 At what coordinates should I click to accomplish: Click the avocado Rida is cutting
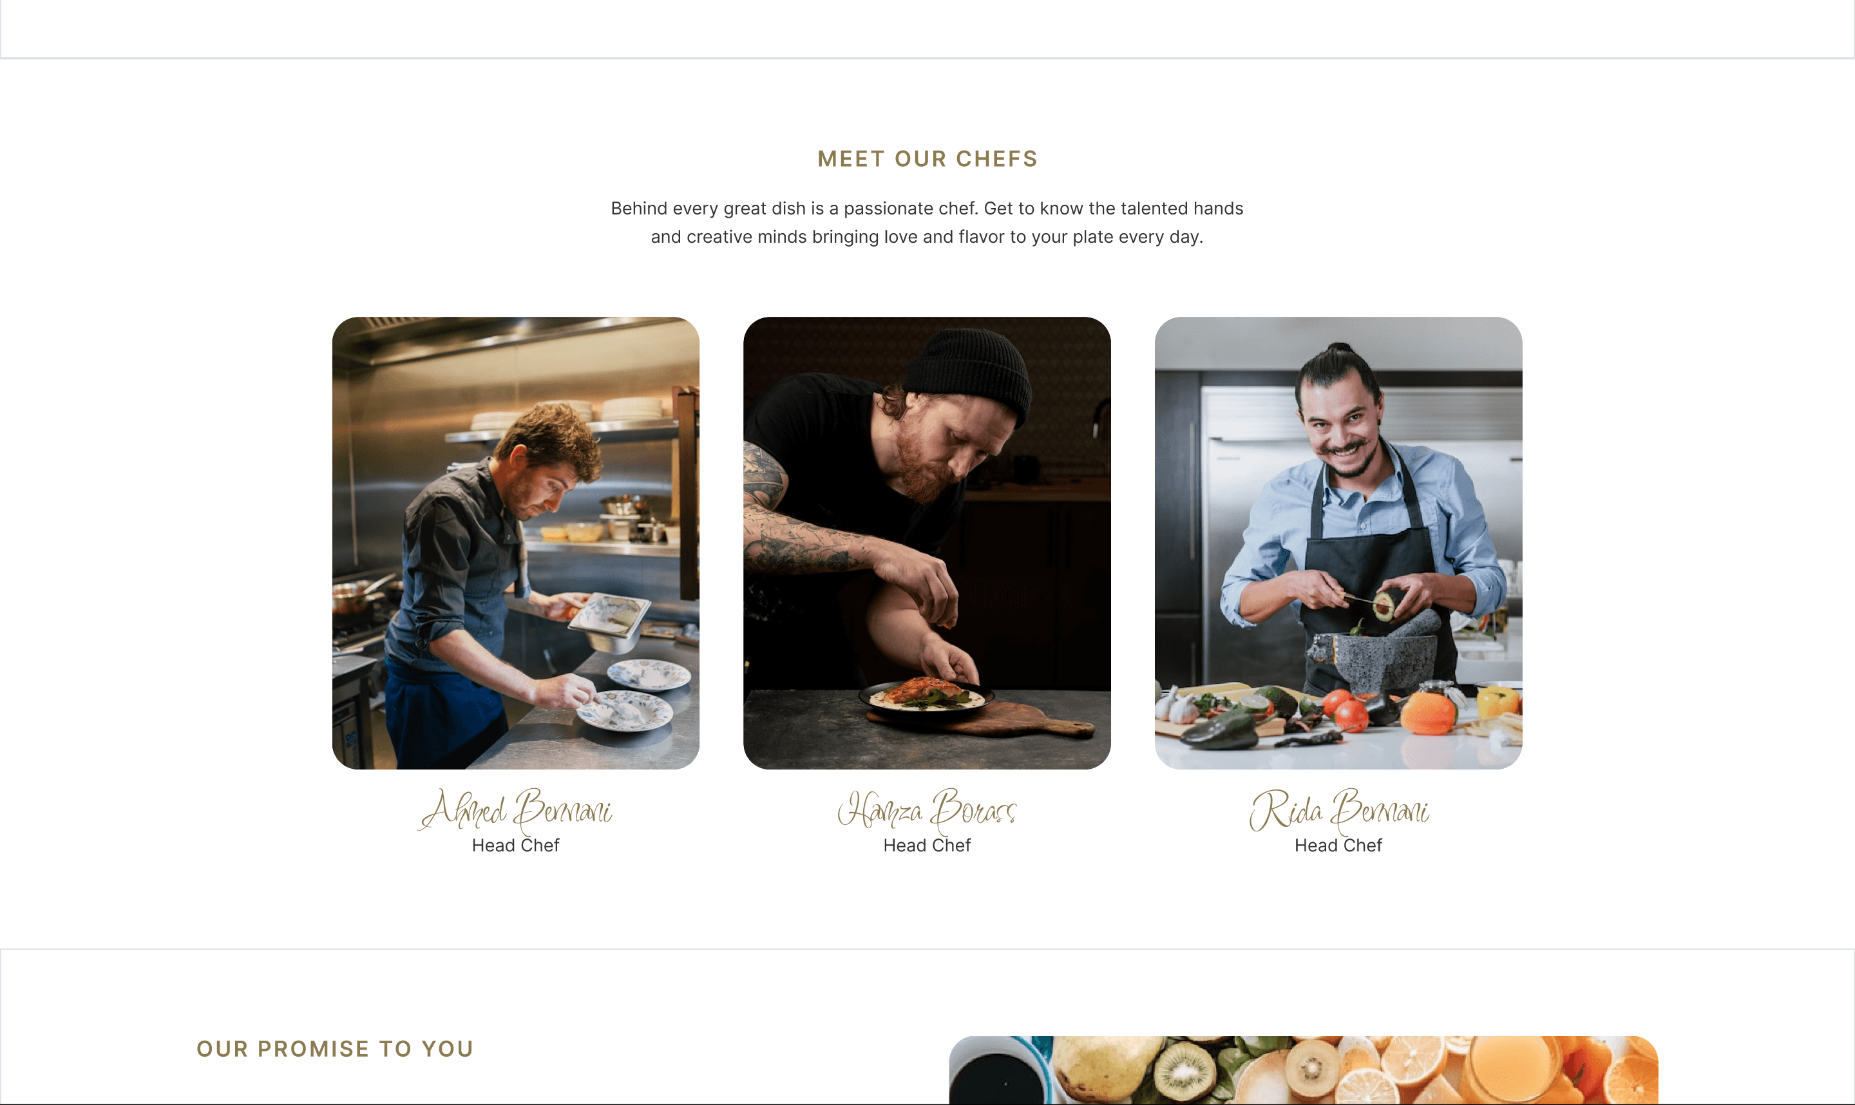[x=1384, y=605]
